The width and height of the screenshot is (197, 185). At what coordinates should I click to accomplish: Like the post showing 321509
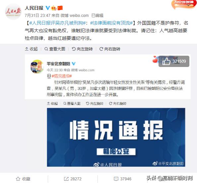[x=174, y=61]
